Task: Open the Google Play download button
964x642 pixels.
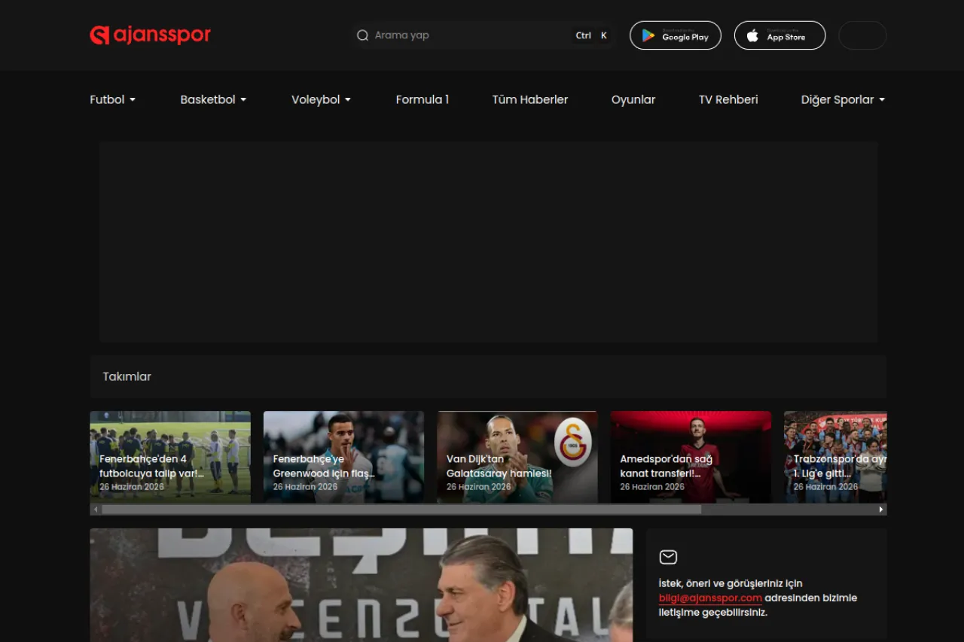Action: [676, 35]
